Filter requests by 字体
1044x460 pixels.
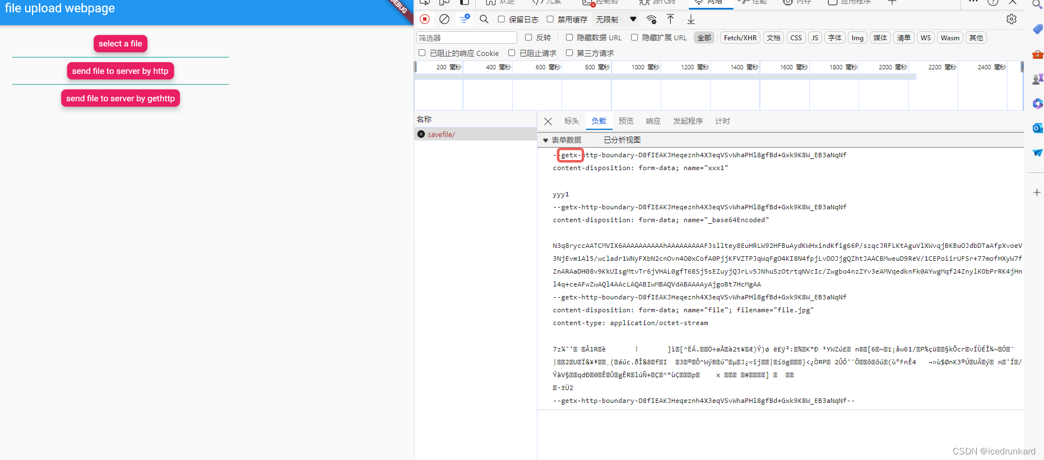[x=835, y=37]
